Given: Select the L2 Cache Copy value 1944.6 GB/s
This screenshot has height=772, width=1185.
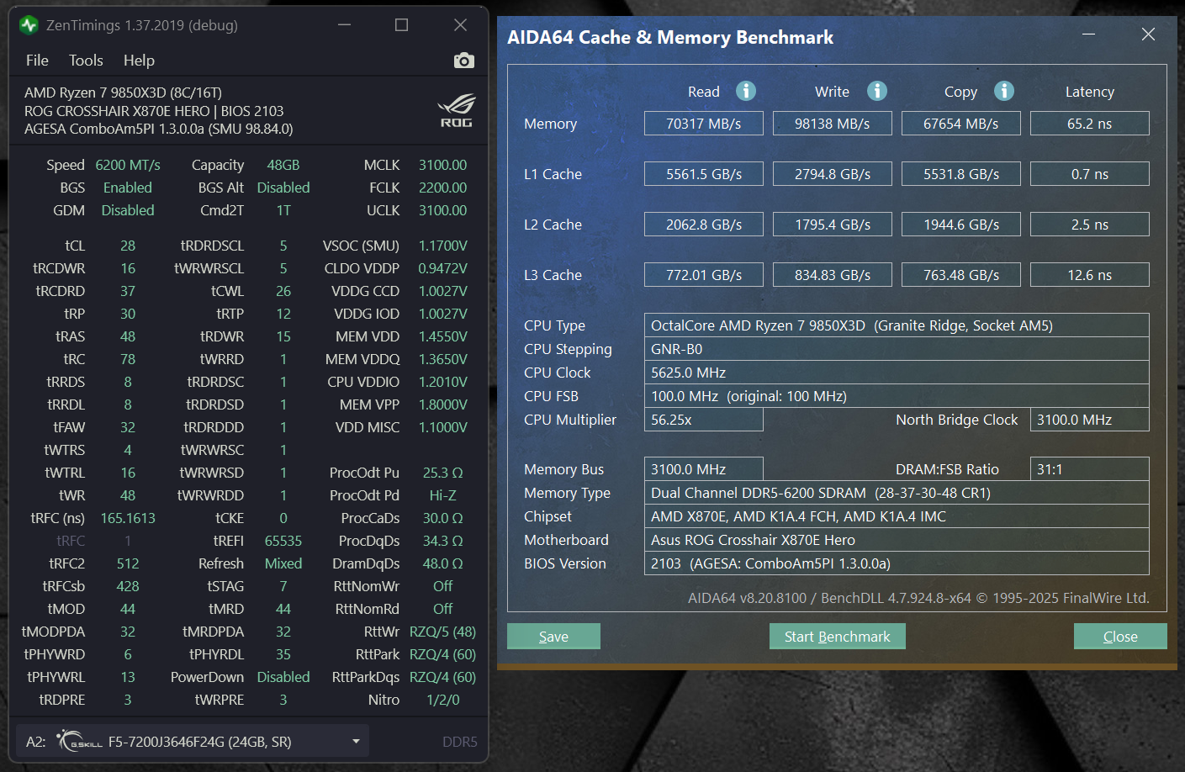Looking at the screenshot, I should pyautogui.click(x=961, y=225).
